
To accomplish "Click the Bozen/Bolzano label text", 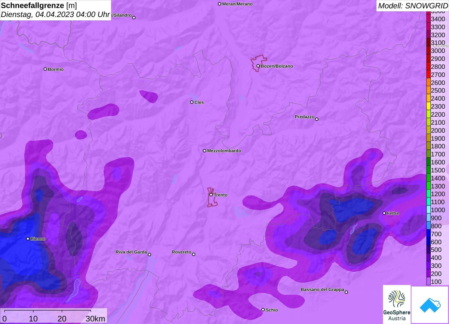I will point(277,66).
